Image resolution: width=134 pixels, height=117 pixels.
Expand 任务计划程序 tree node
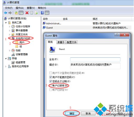[x=9, y=26]
